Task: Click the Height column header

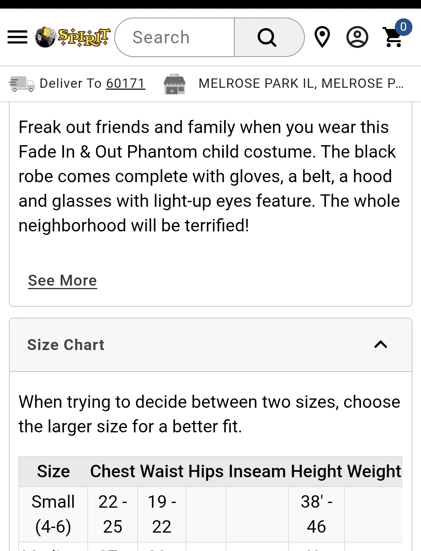Action: (316, 471)
